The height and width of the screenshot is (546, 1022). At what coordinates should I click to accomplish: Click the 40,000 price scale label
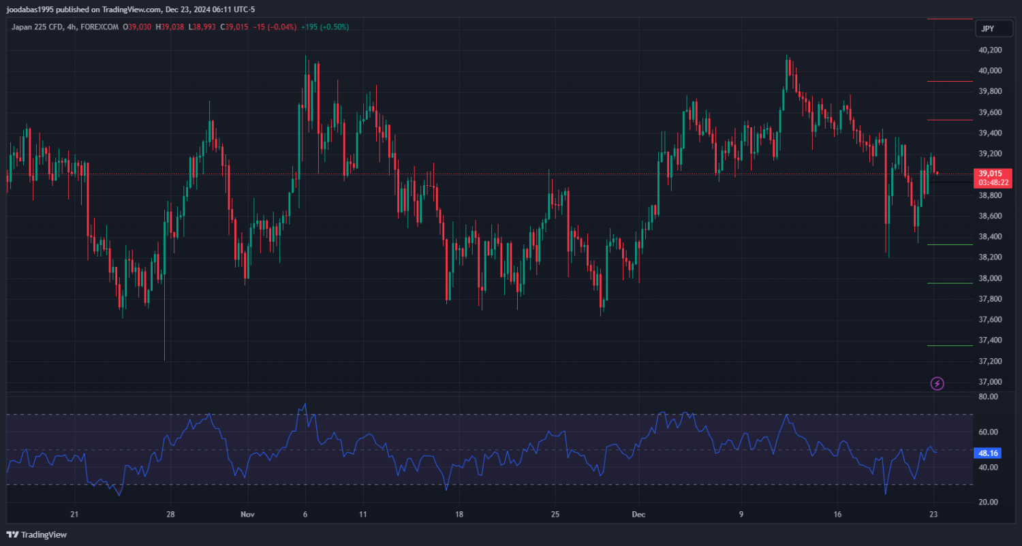pyautogui.click(x=989, y=71)
